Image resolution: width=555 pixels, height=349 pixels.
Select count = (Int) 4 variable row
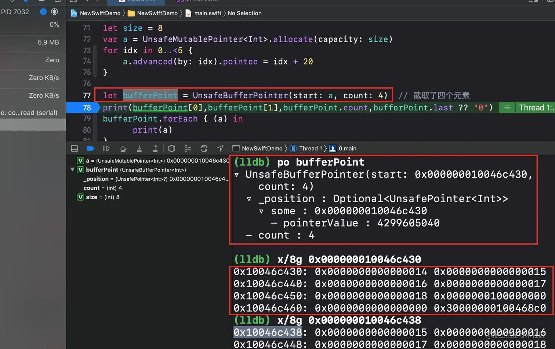click(103, 188)
